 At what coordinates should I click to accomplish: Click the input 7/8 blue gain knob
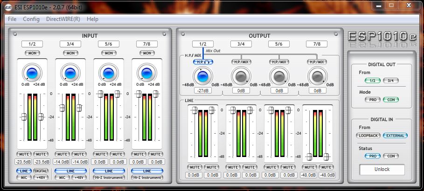point(147,73)
